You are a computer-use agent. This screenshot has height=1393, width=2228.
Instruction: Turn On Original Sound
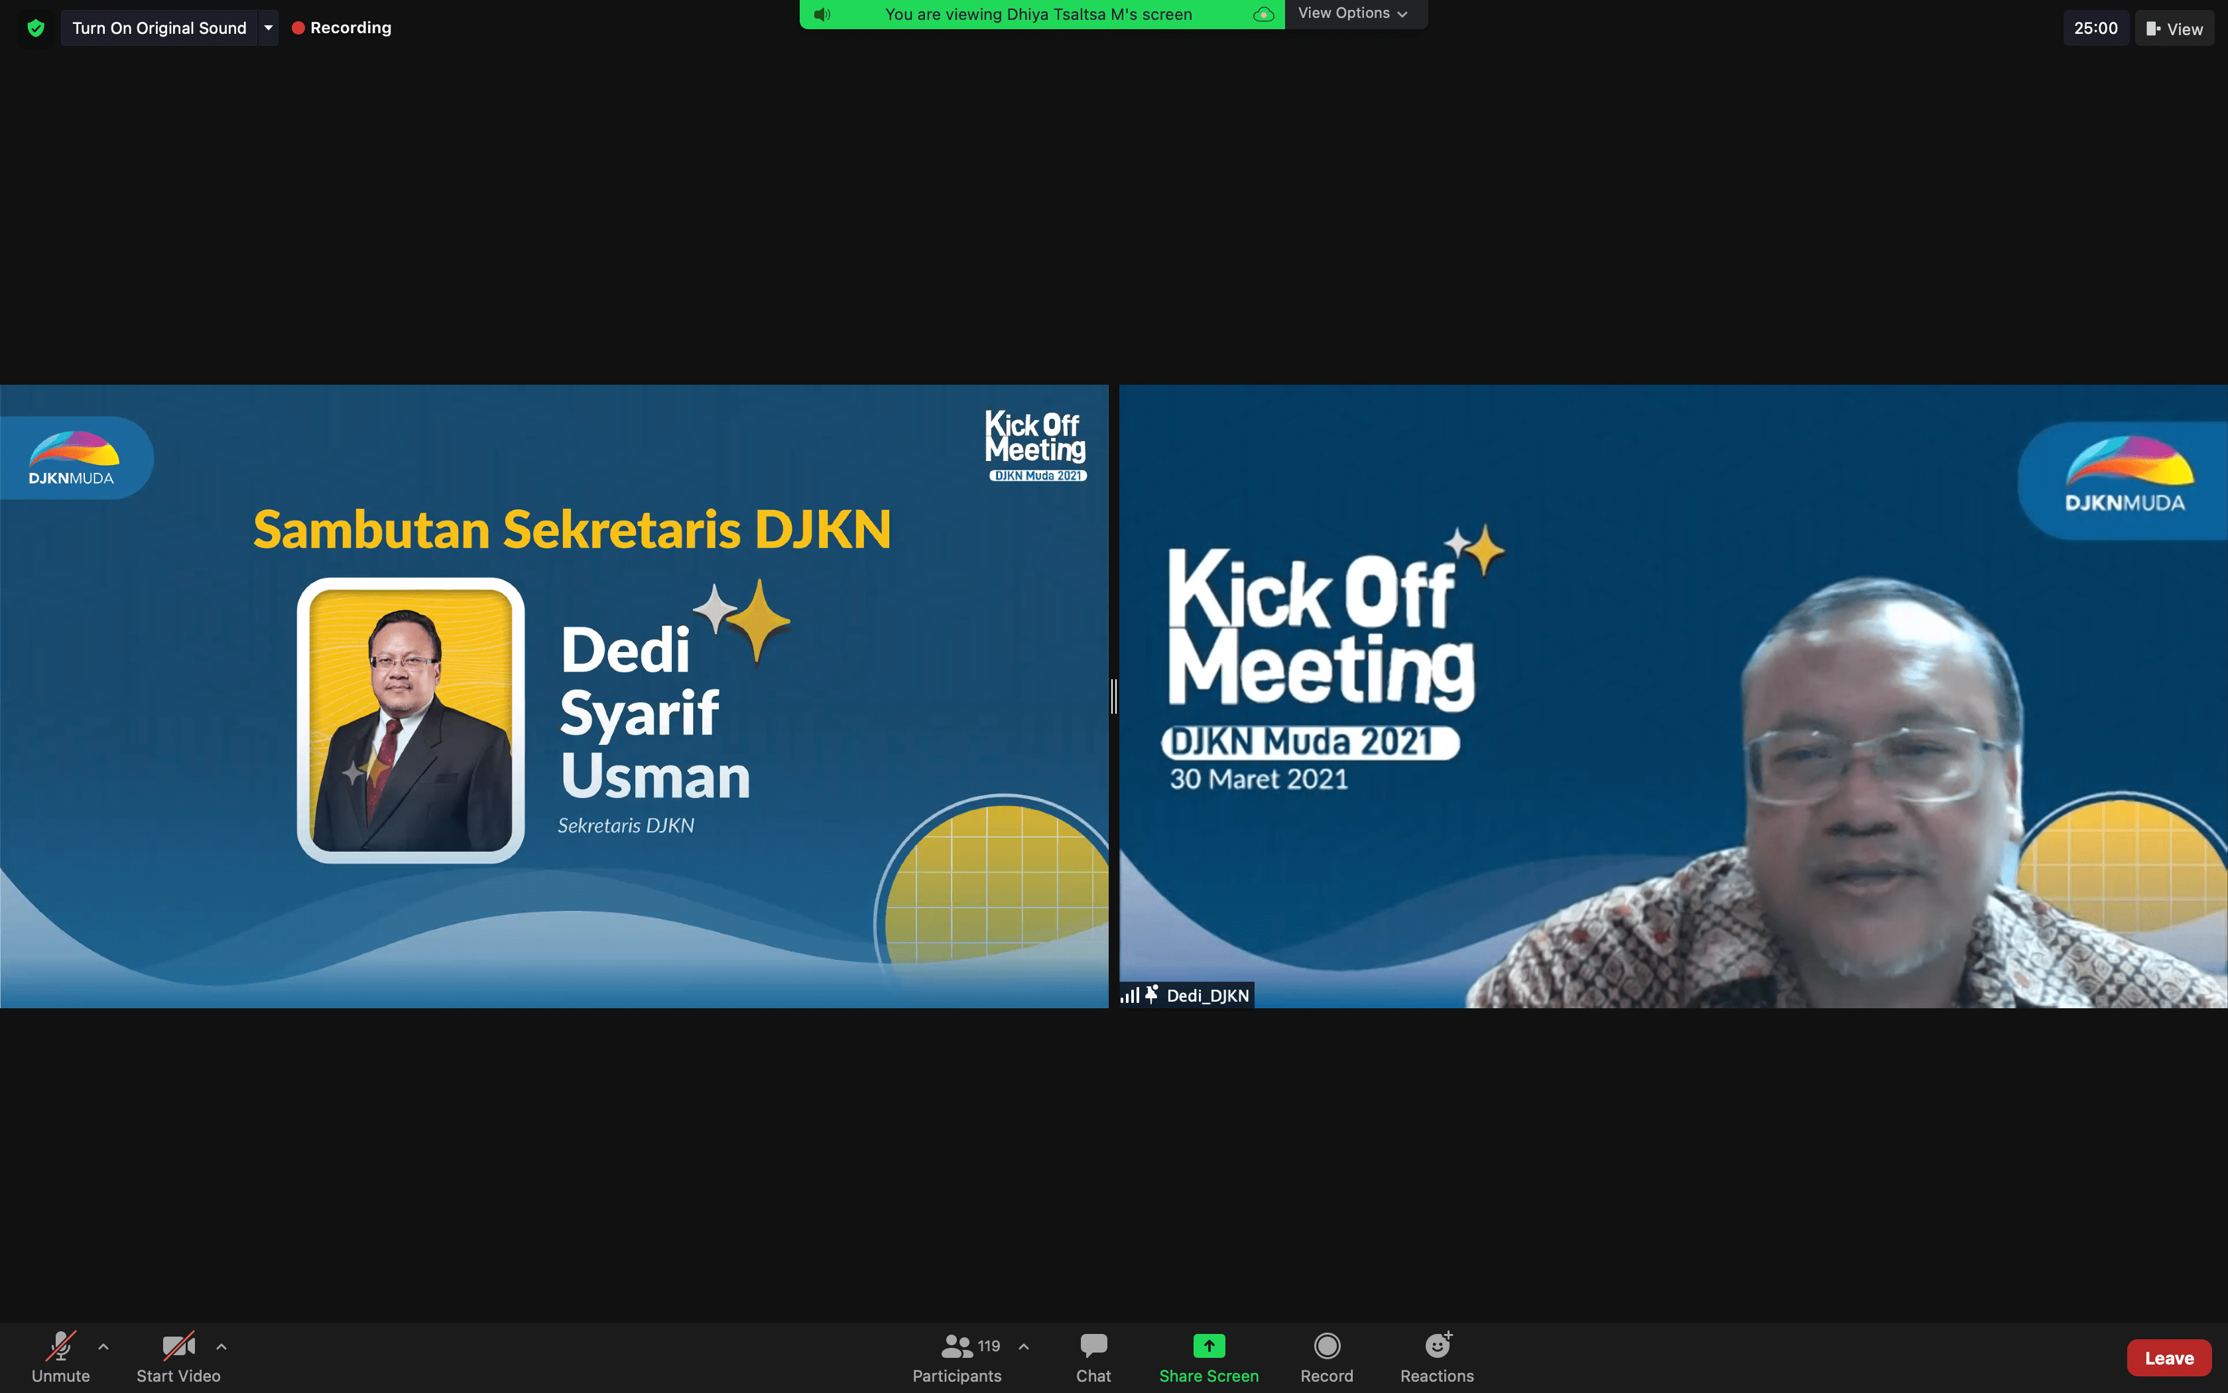pos(159,28)
